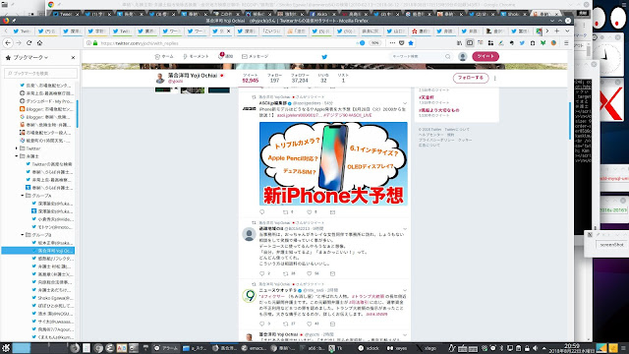Click reply icon under ASCII iPhone tweet

[x=262, y=212]
